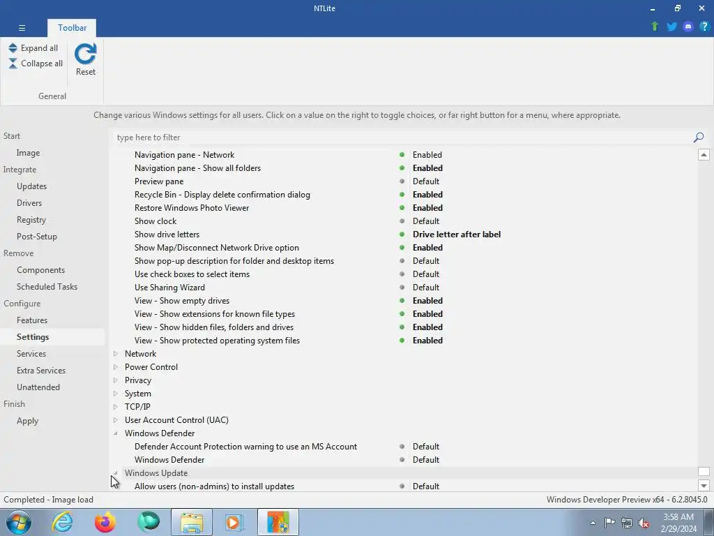The height and width of the screenshot is (536, 714).
Task: Go to Features in the sidebar
Action: pos(32,320)
